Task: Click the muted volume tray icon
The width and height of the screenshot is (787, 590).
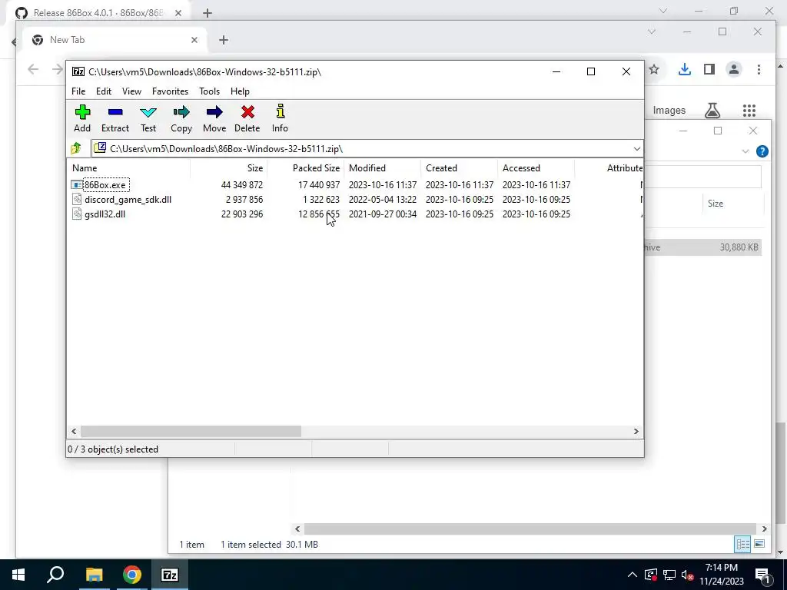Action: (x=688, y=575)
